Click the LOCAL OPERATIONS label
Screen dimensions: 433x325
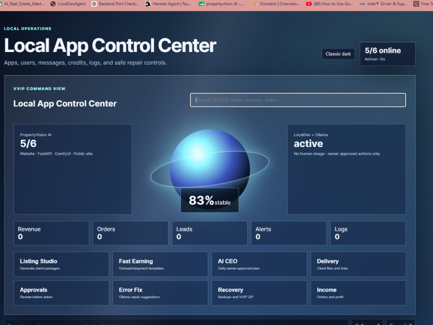[28, 29]
